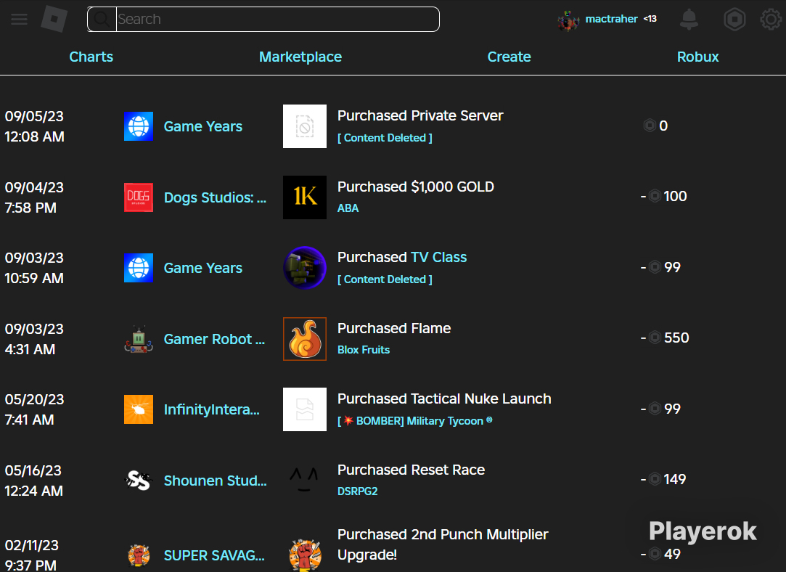This screenshot has width=786, height=572.
Task: Go to the Charts tab
Action: click(x=91, y=57)
